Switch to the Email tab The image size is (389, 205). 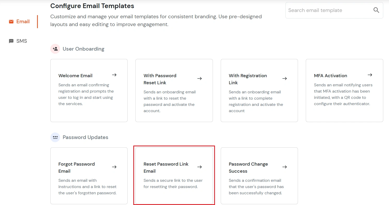coord(19,21)
